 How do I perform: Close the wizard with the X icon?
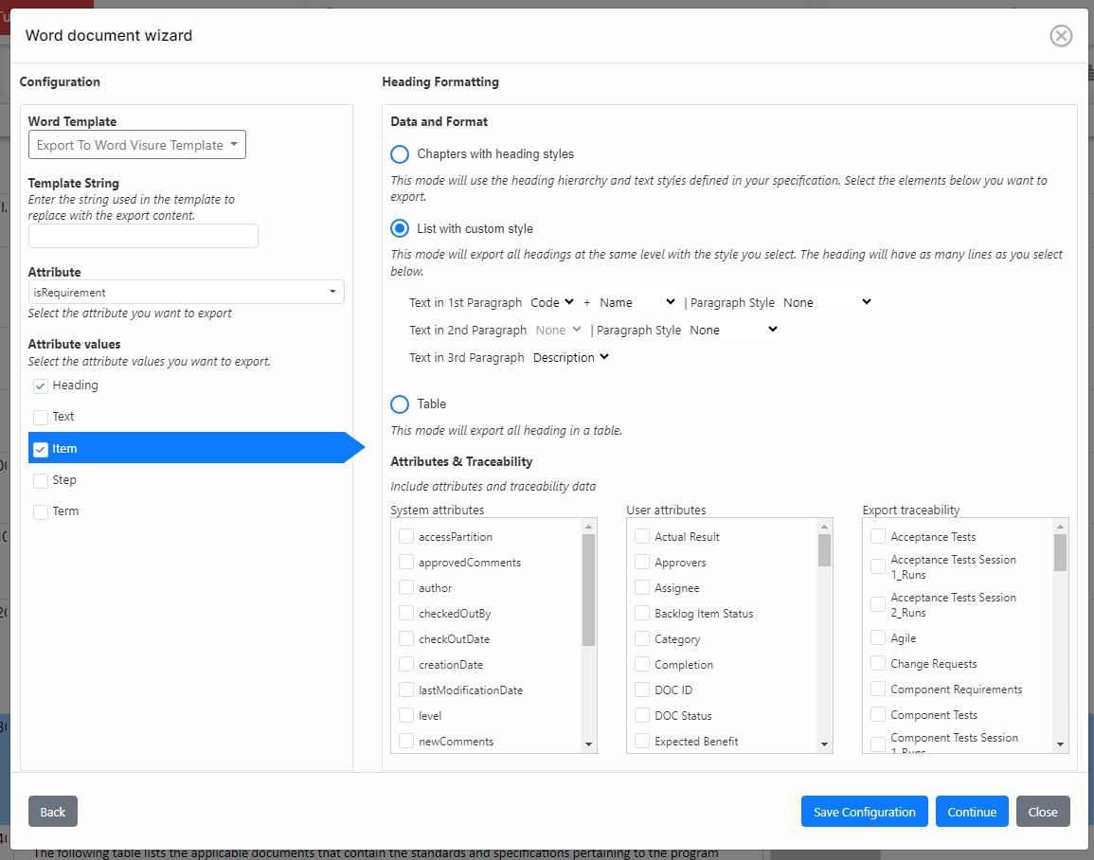pos(1061,36)
